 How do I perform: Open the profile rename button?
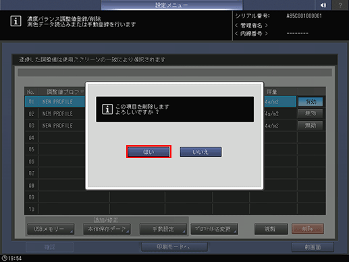[214, 229]
